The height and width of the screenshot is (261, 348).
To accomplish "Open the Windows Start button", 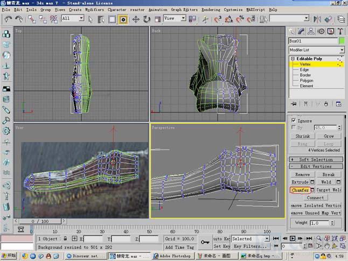I will click(x=9, y=256).
